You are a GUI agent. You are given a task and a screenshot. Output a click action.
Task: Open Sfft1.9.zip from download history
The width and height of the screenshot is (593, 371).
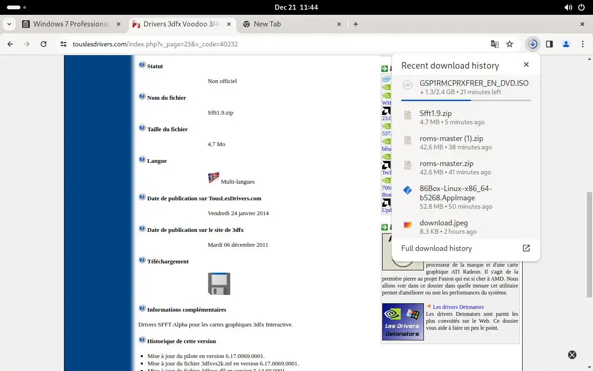click(466, 117)
